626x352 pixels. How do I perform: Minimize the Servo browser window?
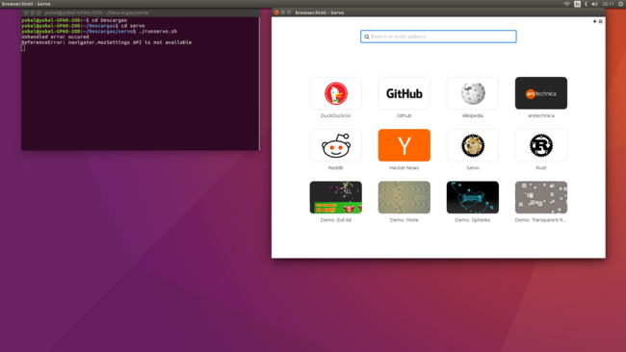click(282, 13)
